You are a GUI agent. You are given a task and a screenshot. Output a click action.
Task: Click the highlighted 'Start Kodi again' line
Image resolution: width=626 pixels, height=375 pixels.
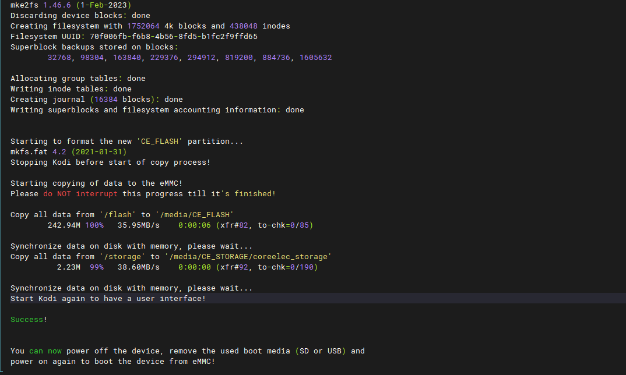108,299
